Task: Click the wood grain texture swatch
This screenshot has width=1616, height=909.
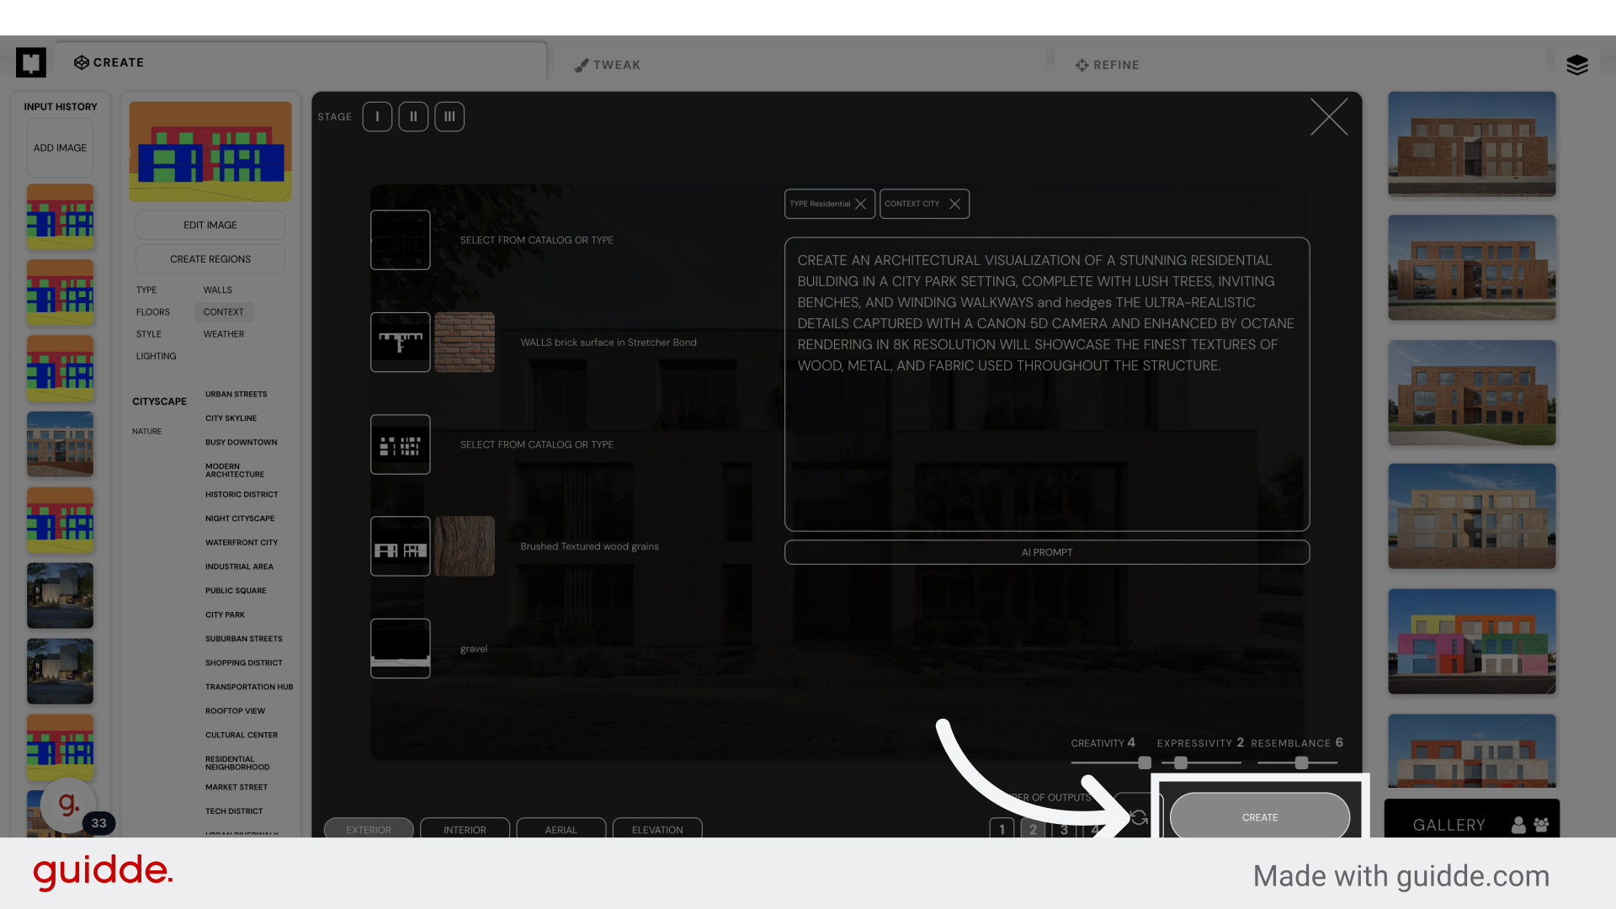Action: pos(465,546)
